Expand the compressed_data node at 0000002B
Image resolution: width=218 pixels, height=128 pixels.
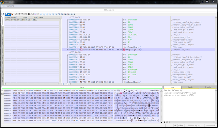point(67,50)
